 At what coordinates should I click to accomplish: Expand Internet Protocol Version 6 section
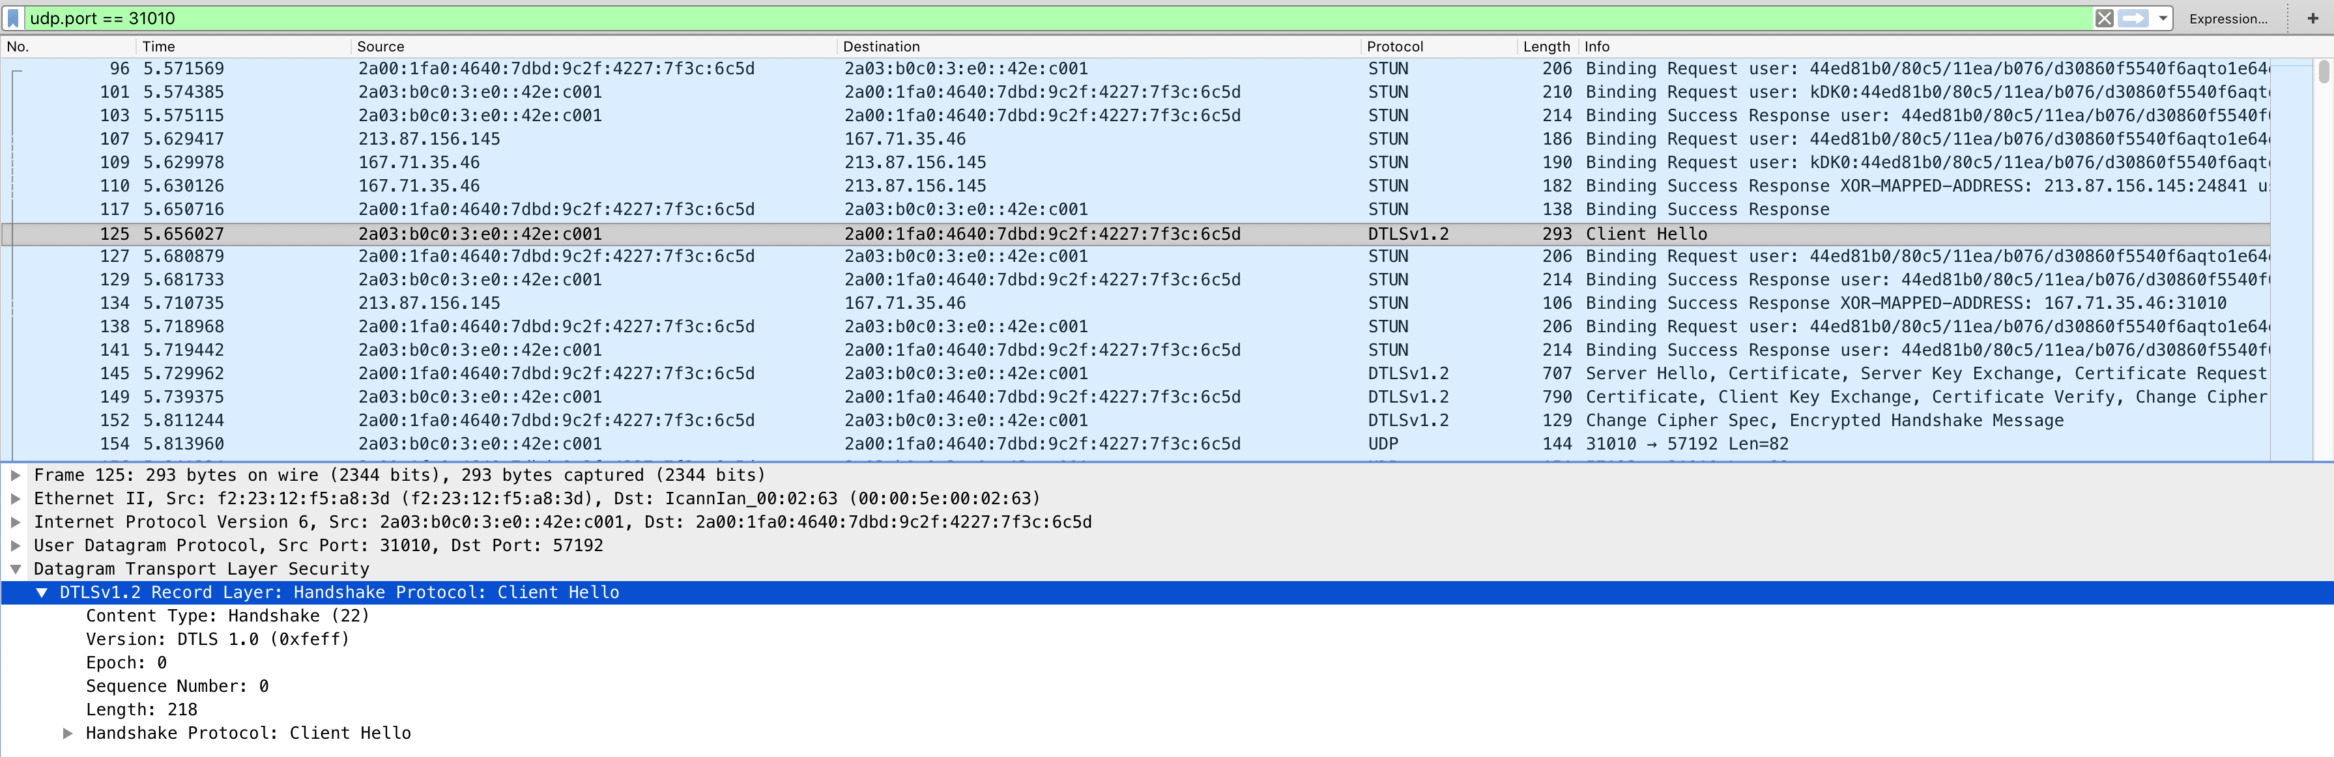[16, 522]
